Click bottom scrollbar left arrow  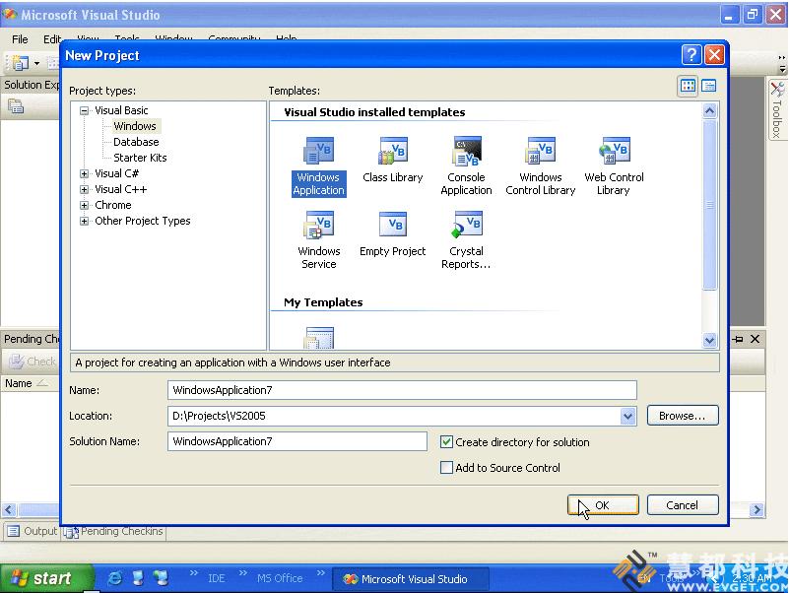[9, 510]
